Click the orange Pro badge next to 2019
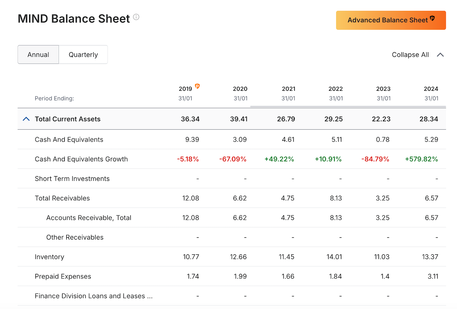 (197, 86)
